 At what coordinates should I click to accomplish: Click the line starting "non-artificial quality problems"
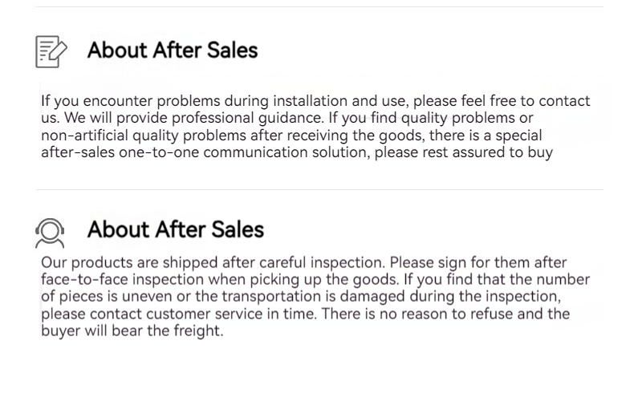pos(291,135)
